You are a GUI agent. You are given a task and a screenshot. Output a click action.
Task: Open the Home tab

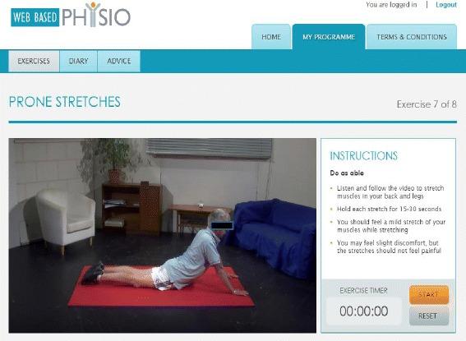271,37
